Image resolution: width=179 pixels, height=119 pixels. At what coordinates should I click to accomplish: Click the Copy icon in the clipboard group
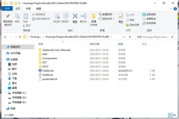pos(17,16)
